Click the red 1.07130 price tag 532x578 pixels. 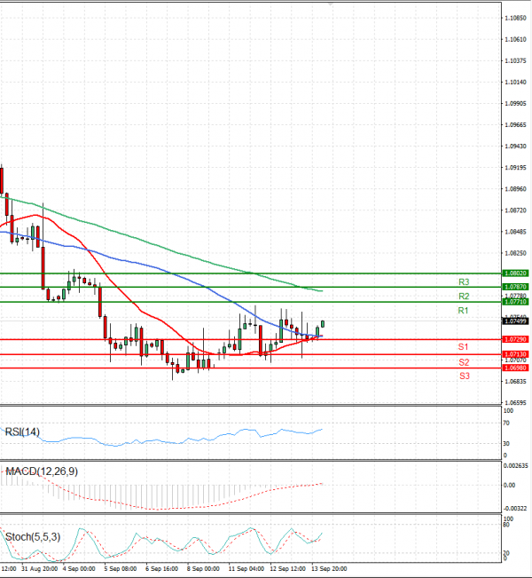click(516, 353)
